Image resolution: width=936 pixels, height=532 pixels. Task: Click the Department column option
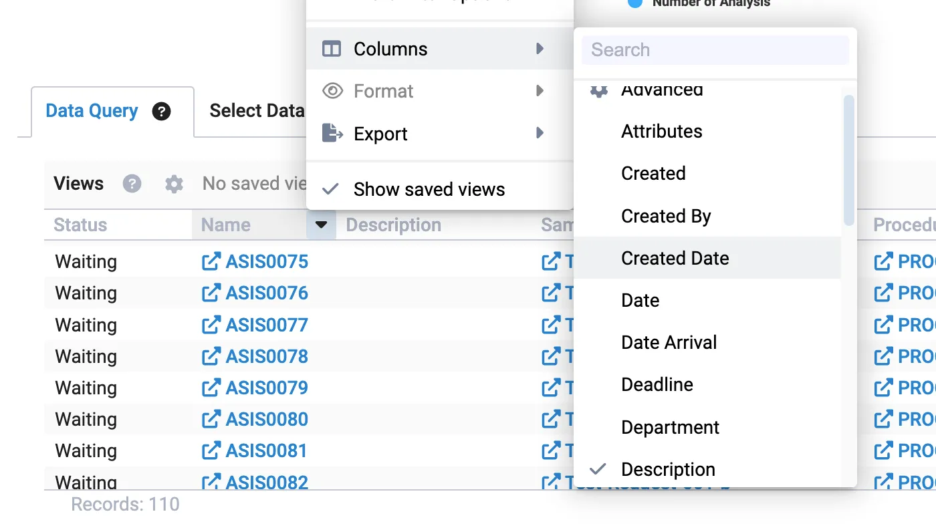coord(669,427)
